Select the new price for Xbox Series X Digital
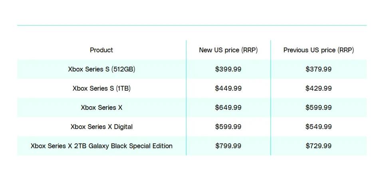The height and width of the screenshot is (177, 383). (228, 127)
